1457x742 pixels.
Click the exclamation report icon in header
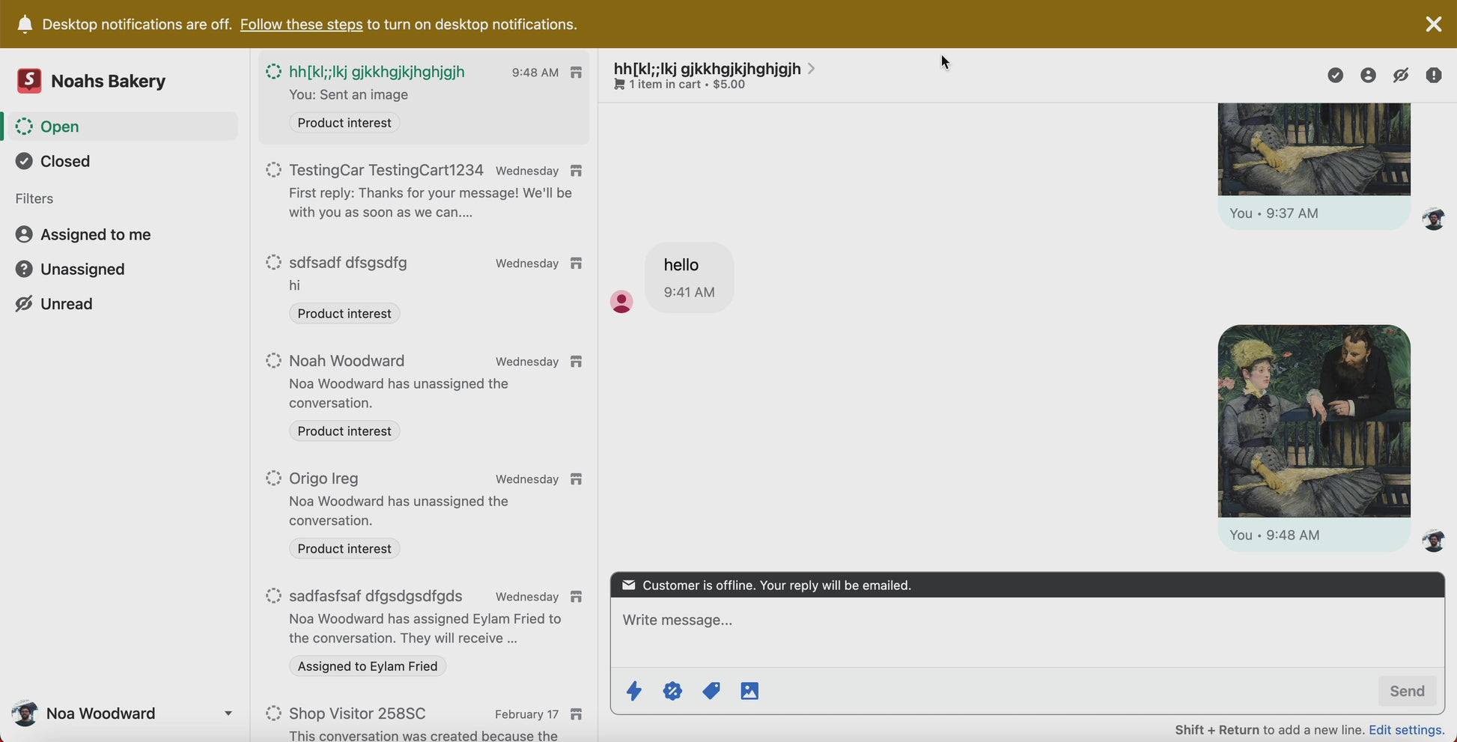pyautogui.click(x=1434, y=75)
